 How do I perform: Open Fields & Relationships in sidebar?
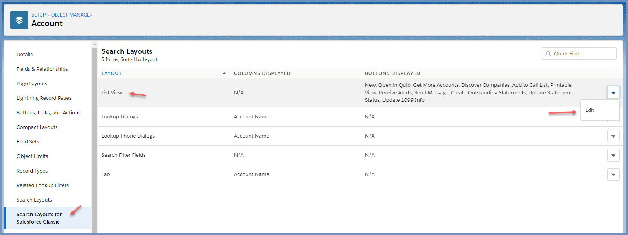[x=42, y=69]
